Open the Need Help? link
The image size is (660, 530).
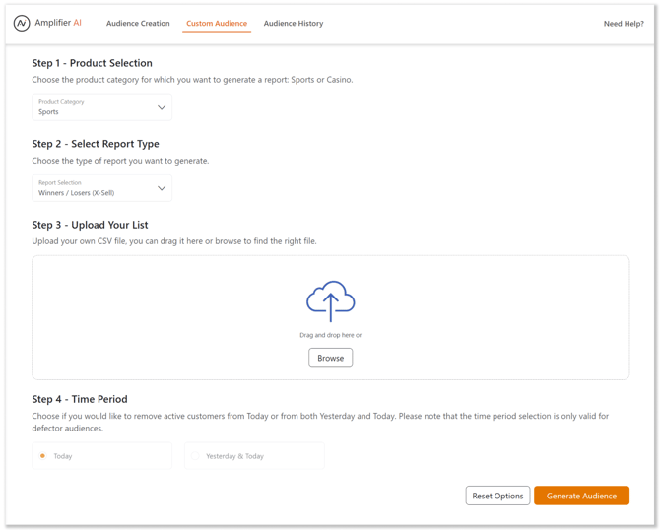(x=623, y=24)
